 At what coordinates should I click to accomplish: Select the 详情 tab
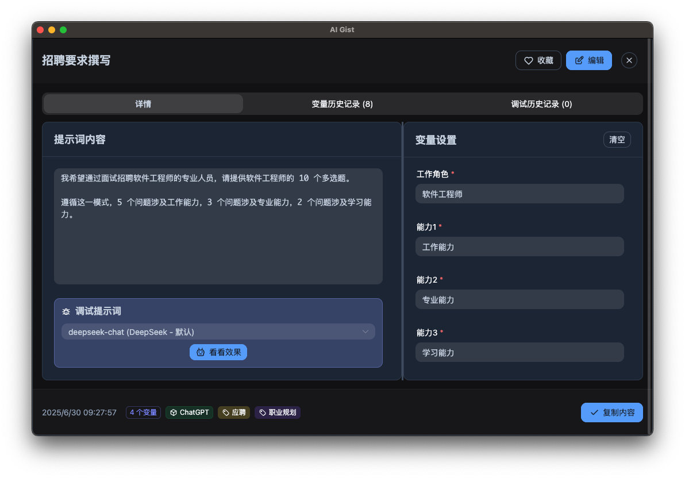[x=143, y=104]
